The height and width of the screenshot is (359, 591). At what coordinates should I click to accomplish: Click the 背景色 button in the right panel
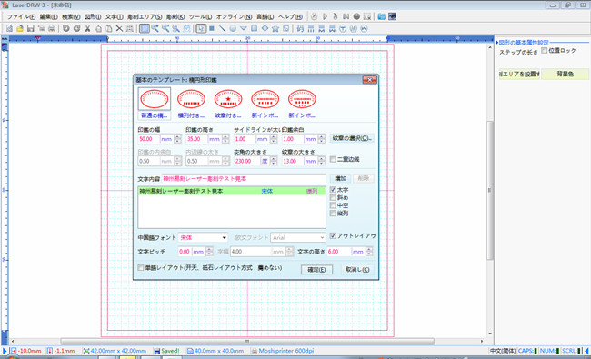pyautogui.click(x=565, y=74)
